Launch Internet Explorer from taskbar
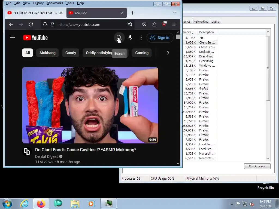The width and height of the screenshot is (279, 209). point(24,204)
